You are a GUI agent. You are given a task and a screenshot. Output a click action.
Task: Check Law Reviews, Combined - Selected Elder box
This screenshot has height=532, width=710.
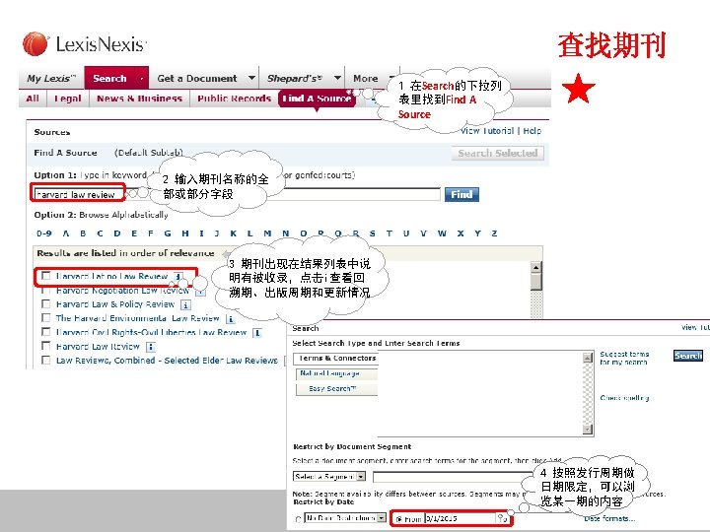point(45,361)
